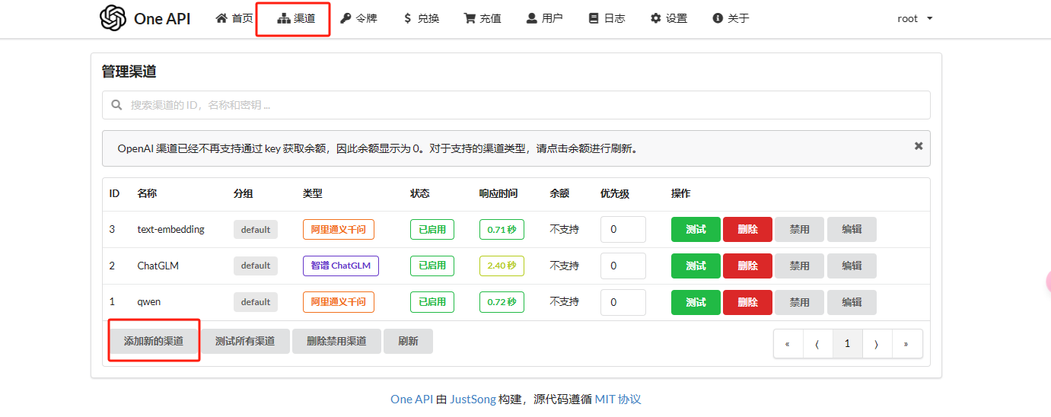Go to the 令牌 tokens page

[358, 18]
